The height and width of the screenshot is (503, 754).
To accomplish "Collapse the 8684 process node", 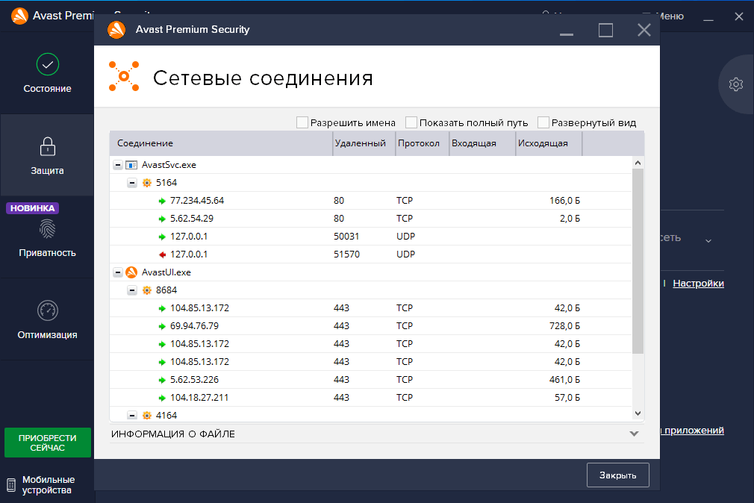I will [132, 290].
